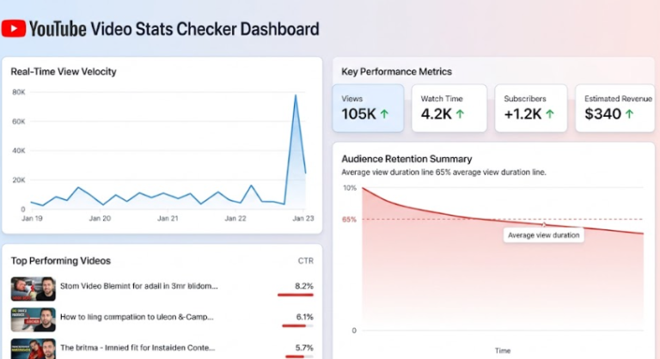Click the green arrow beside 105K

[x=384, y=113]
